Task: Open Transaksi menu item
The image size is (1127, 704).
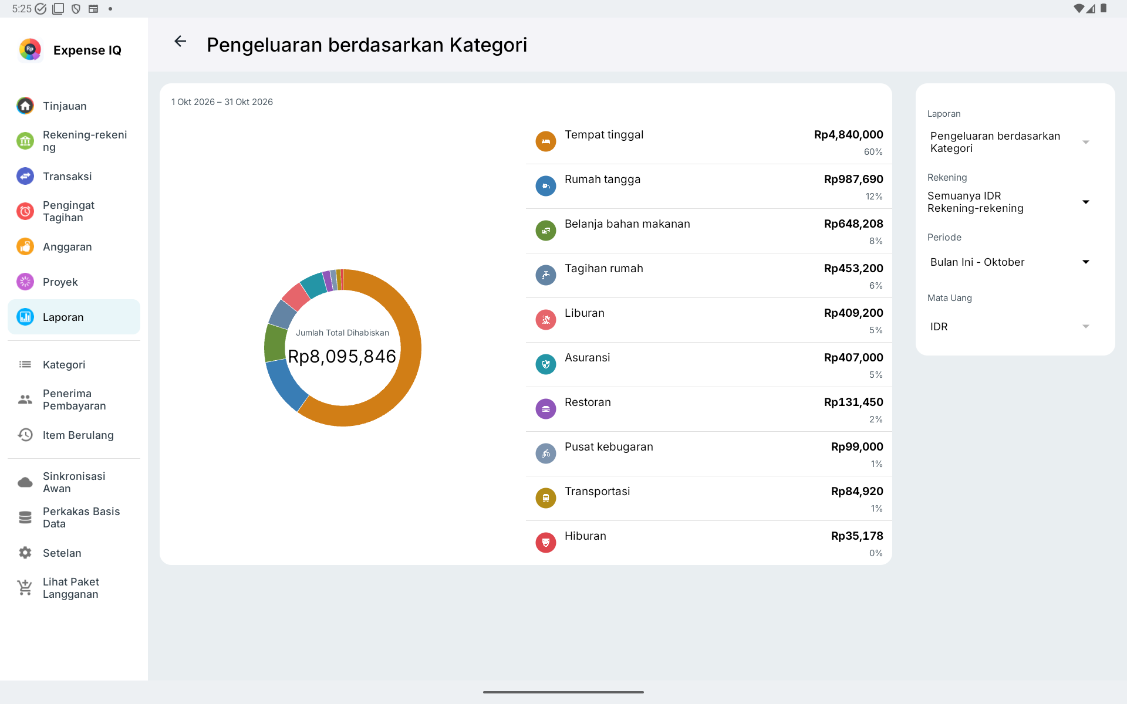Action: click(x=74, y=176)
